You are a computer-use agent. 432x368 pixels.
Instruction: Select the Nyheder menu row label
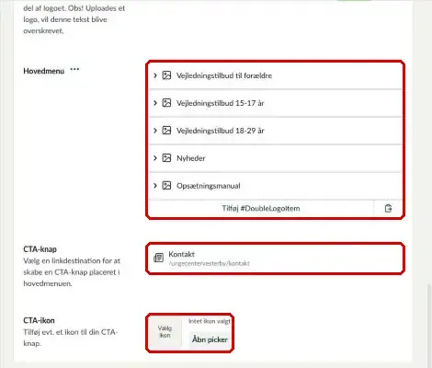pyautogui.click(x=191, y=158)
